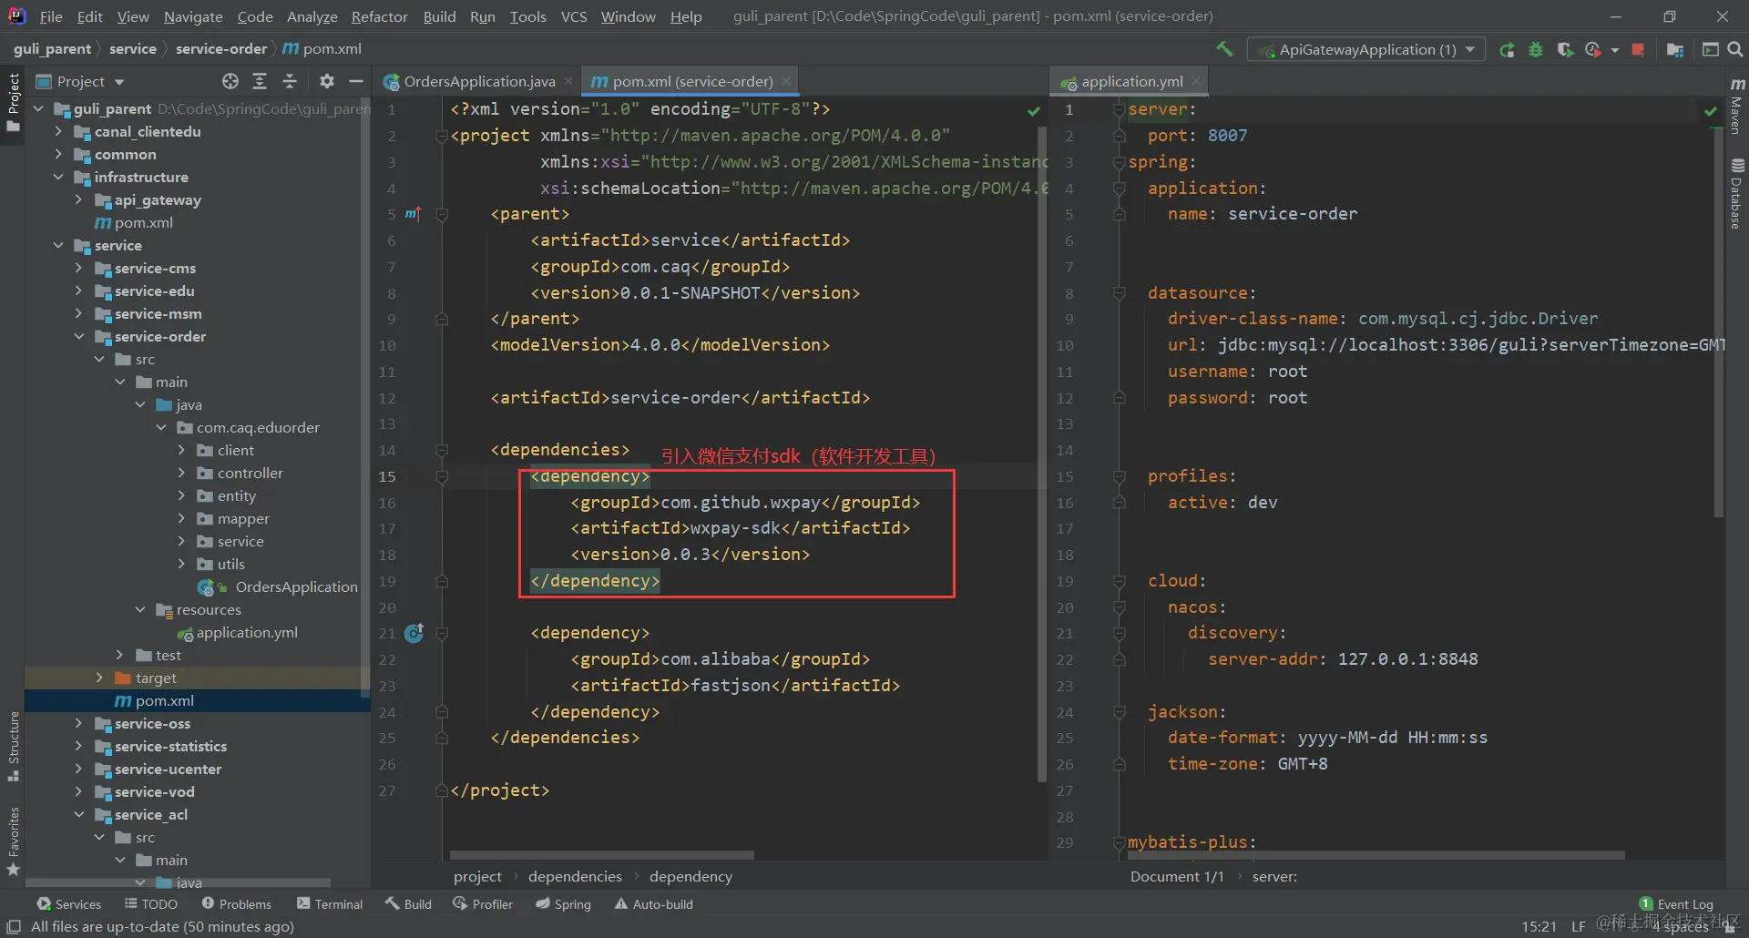Start debugging with the green bug icon
1749x938 pixels.
tap(1536, 50)
